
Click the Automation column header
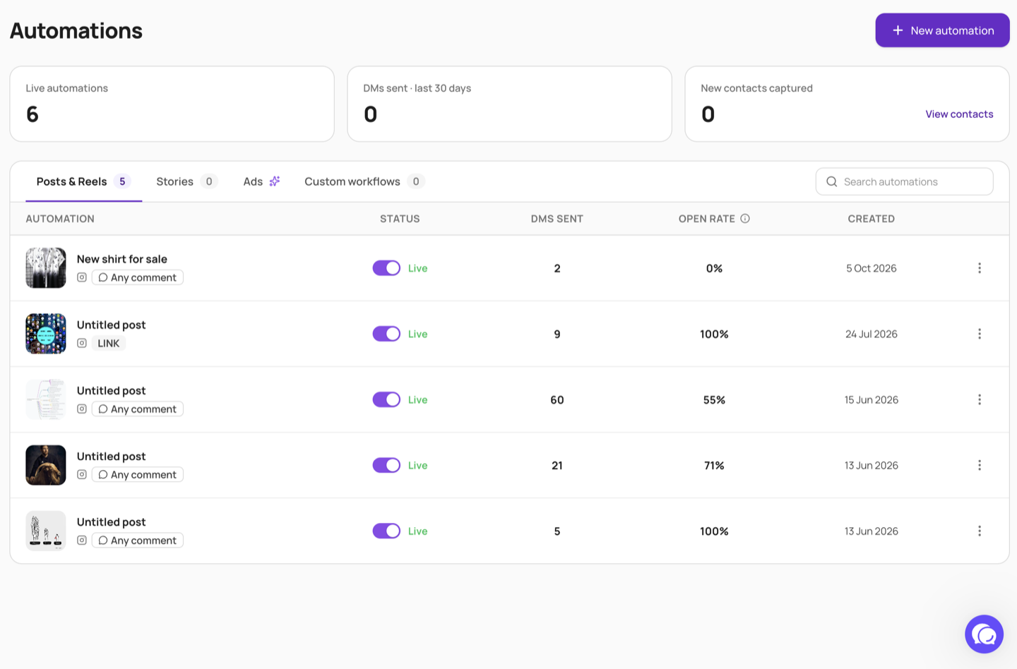tap(60, 219)
